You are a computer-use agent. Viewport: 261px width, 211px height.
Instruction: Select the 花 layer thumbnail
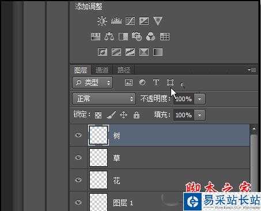coord(99,180)
